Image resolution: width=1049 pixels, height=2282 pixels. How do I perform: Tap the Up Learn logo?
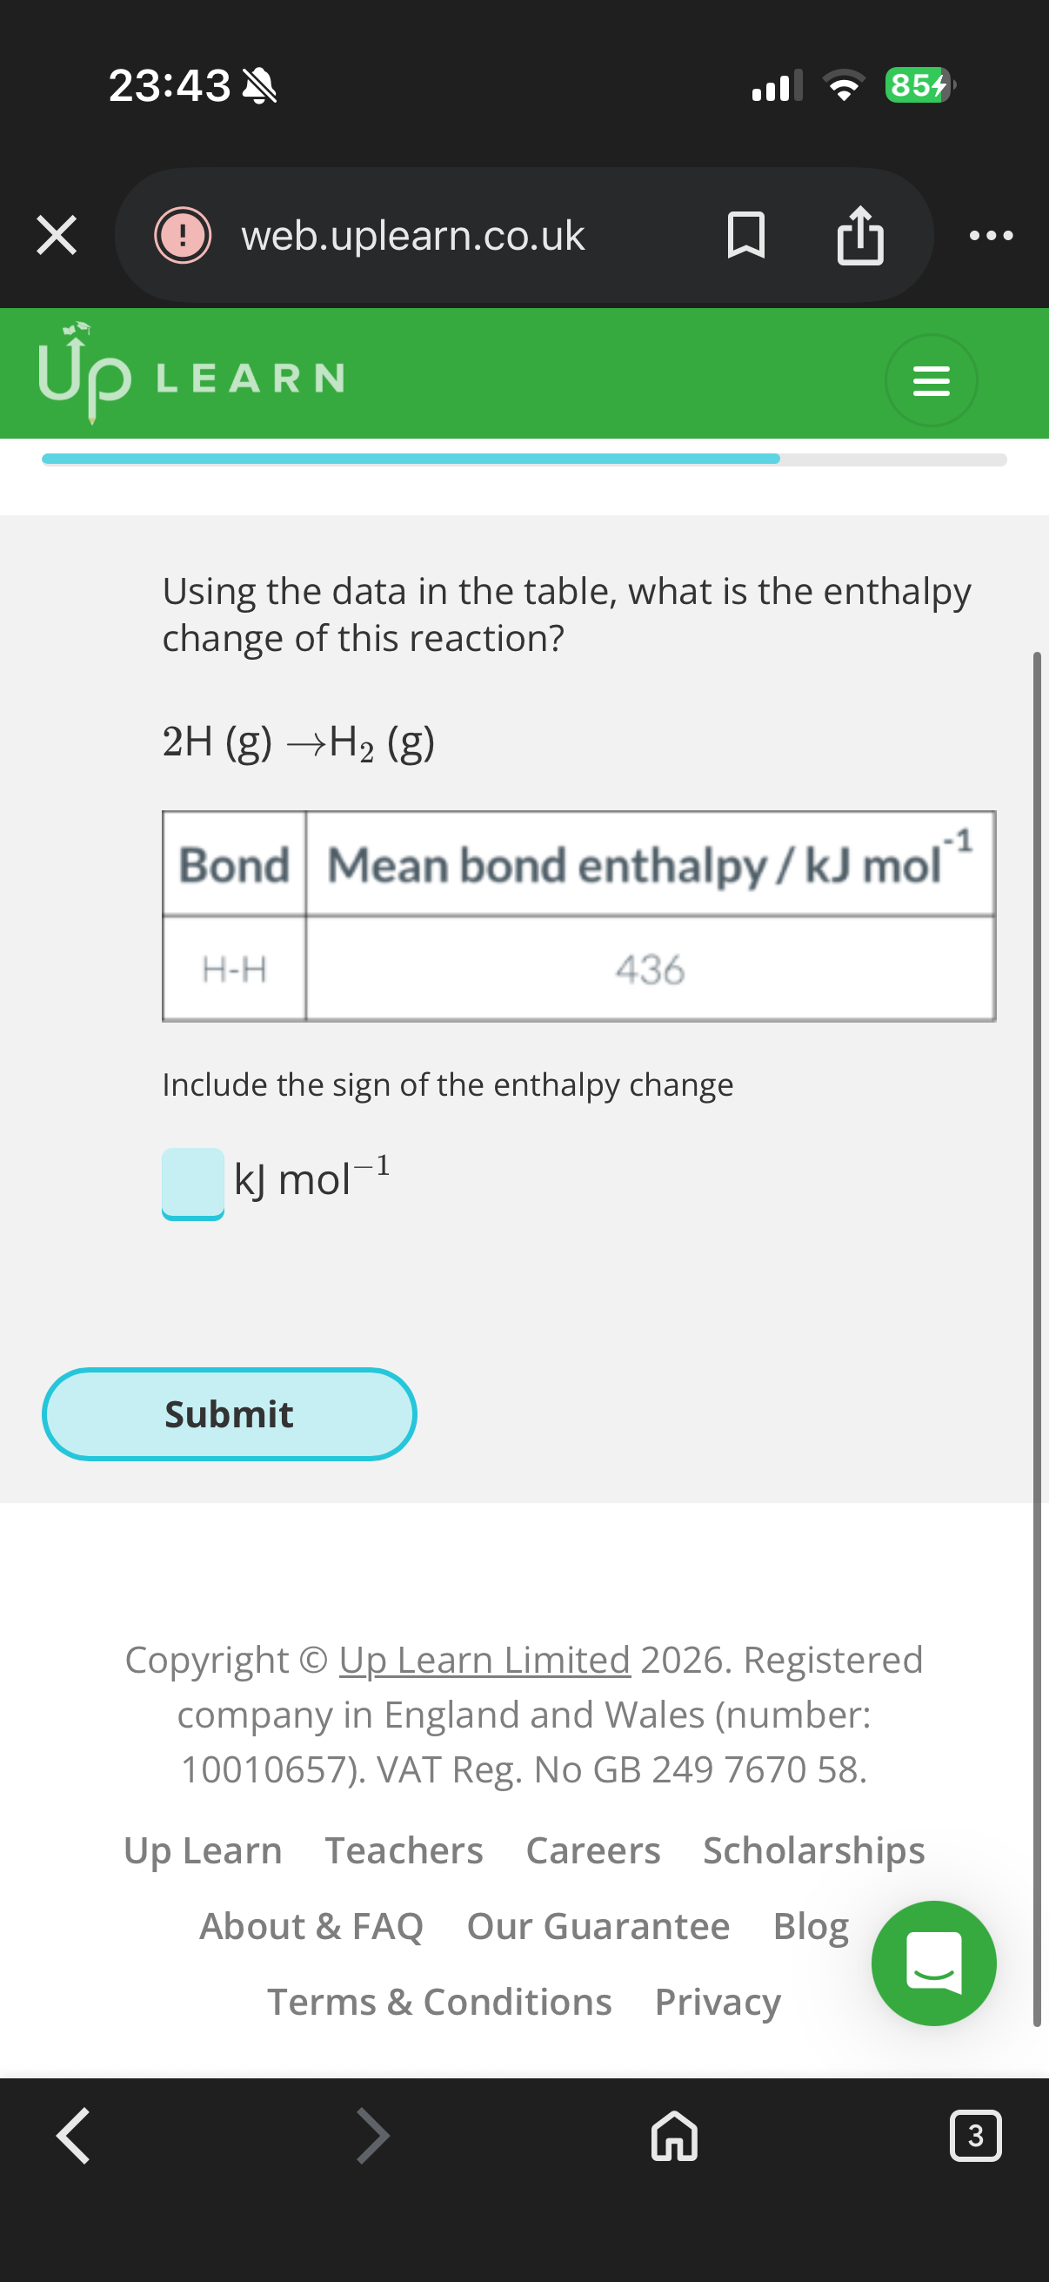point(191,376)
